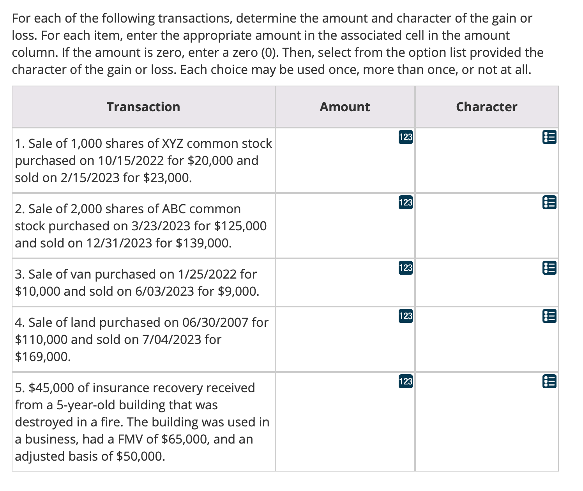This screenshot has height=491, width=583.
Task: Select the Amount cell for the insurance recovery
Action: 345,420
